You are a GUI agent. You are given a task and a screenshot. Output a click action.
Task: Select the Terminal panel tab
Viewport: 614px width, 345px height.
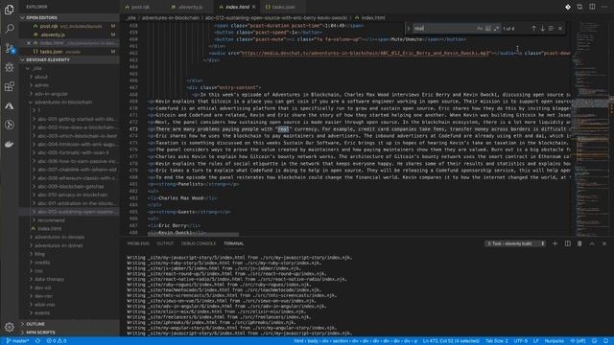[233, 243]
